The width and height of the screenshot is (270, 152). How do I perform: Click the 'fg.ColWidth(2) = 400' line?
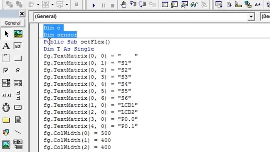coord(77,147)
